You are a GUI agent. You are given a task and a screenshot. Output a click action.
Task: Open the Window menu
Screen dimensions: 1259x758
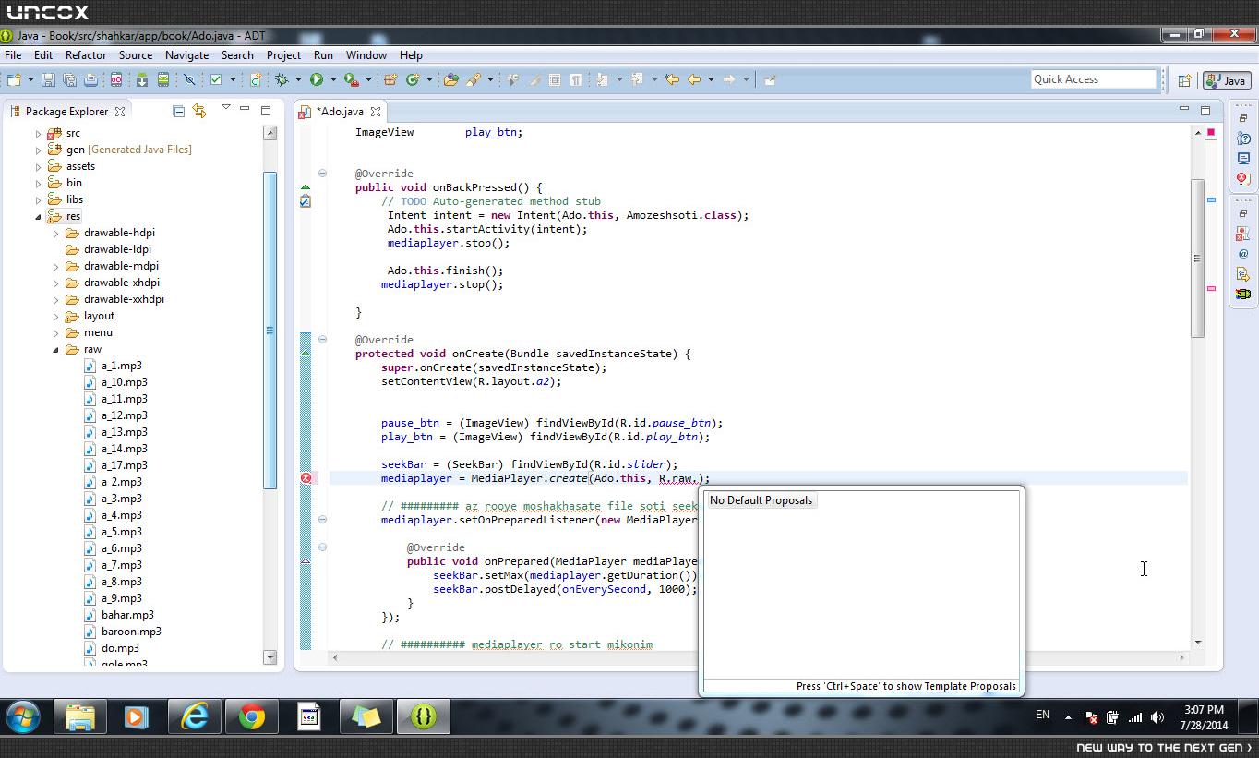pyautogui.click(x=366, y=55)
